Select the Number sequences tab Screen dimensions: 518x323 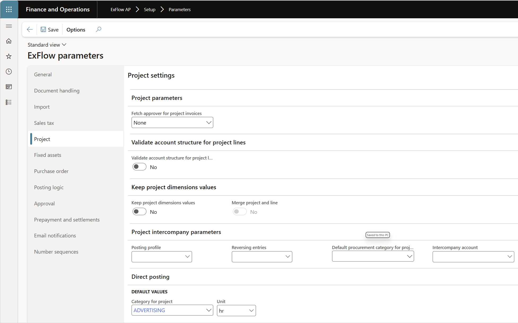[x=76, y=252]
